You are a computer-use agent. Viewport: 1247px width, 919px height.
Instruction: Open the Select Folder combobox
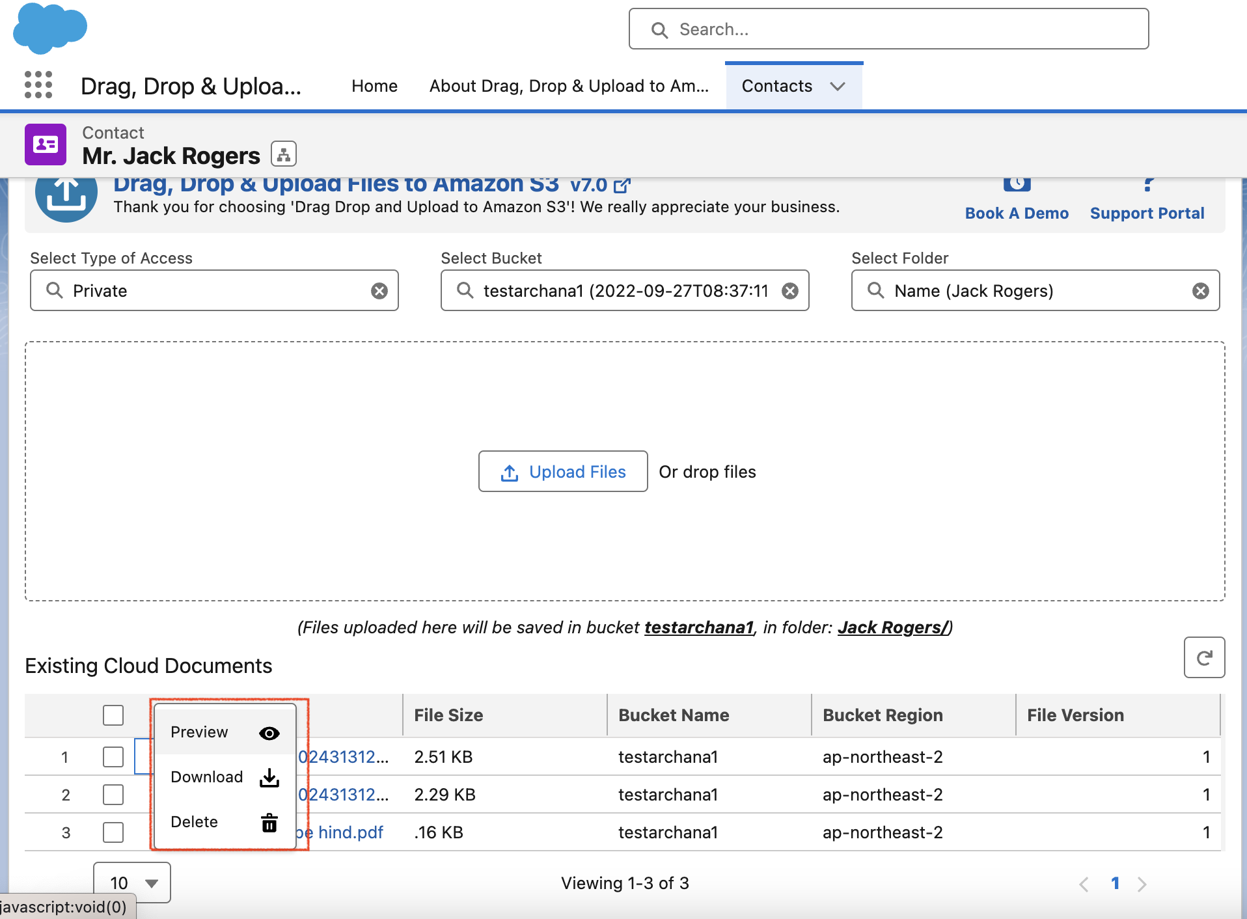pos(1035,290)
